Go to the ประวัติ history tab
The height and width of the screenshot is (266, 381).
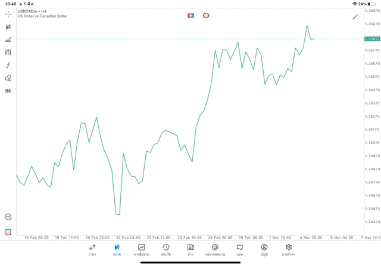tap(165, 250)
